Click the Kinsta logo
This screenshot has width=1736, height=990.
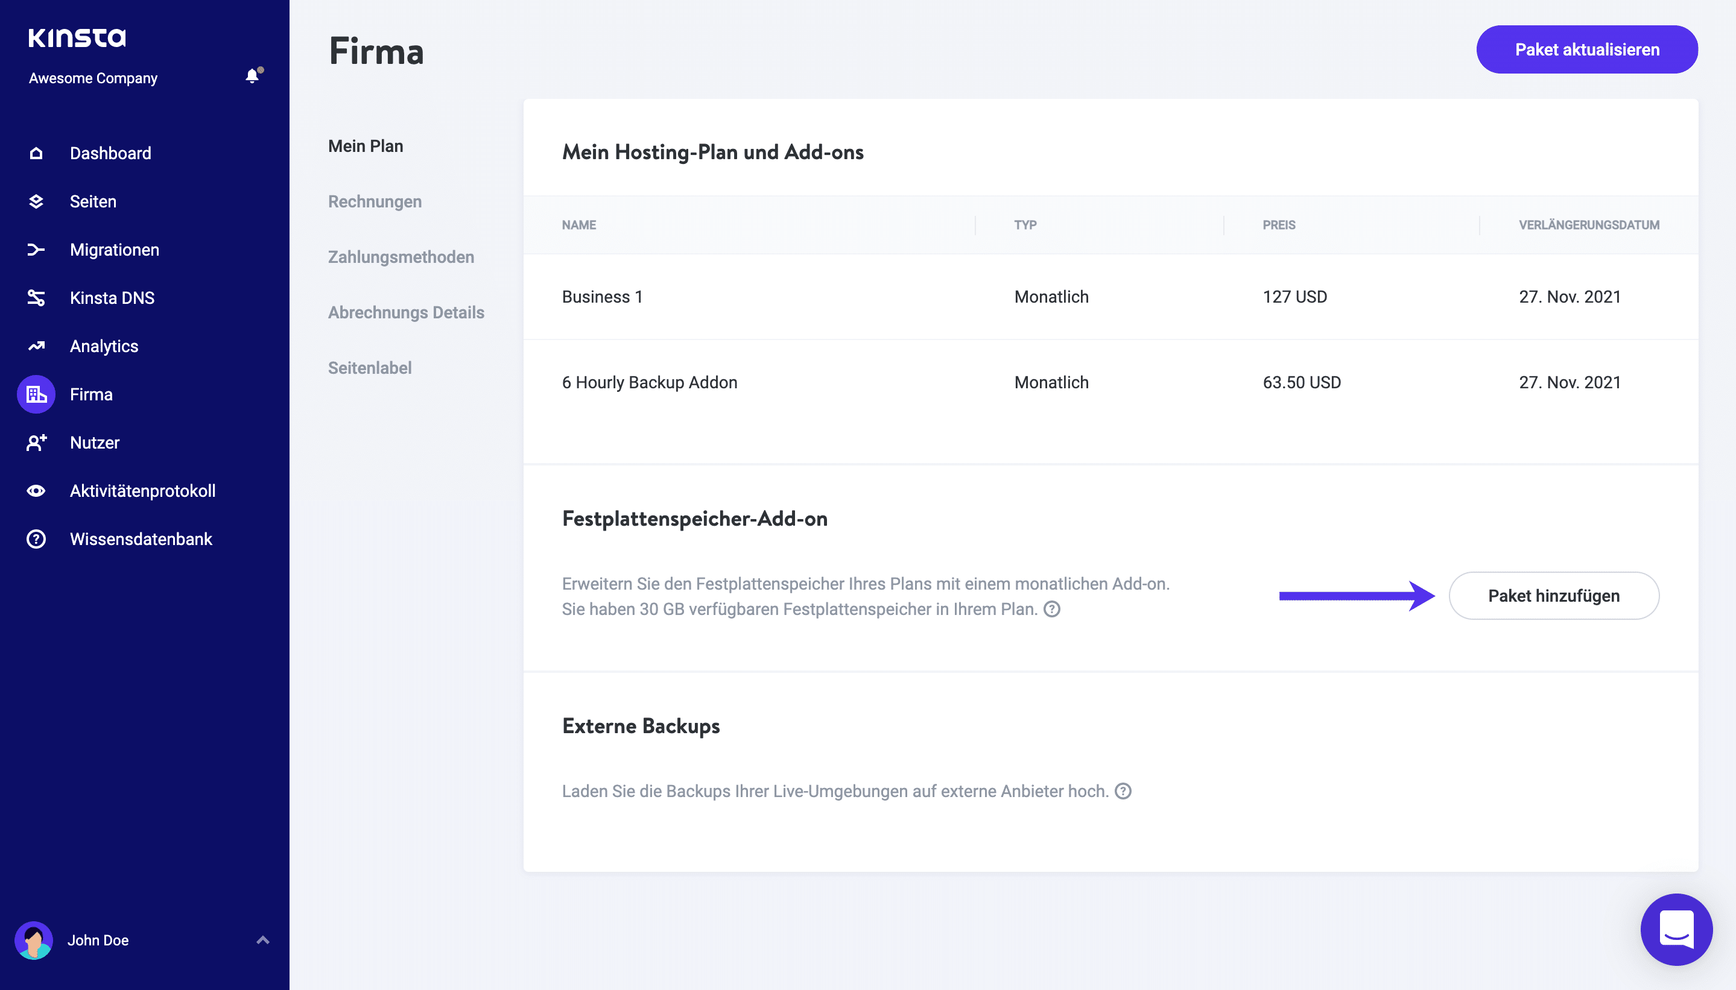pyautogui.click(x=77, y=37)
